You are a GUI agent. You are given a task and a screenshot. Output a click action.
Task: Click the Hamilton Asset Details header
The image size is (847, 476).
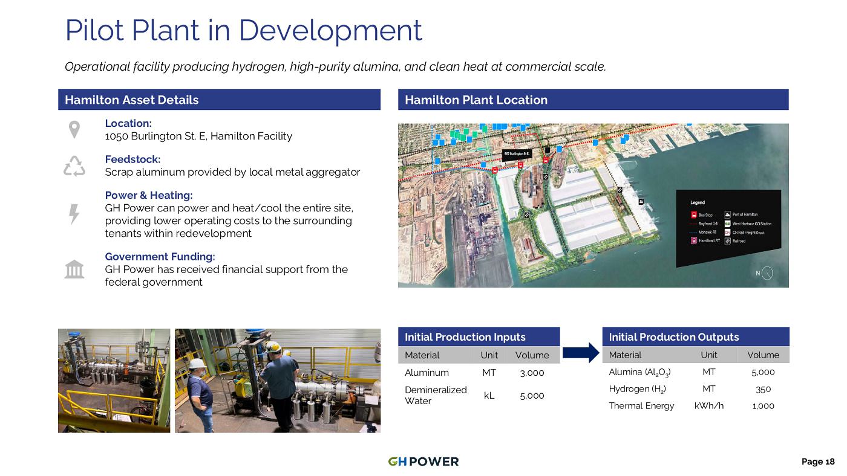coord(219,100)
